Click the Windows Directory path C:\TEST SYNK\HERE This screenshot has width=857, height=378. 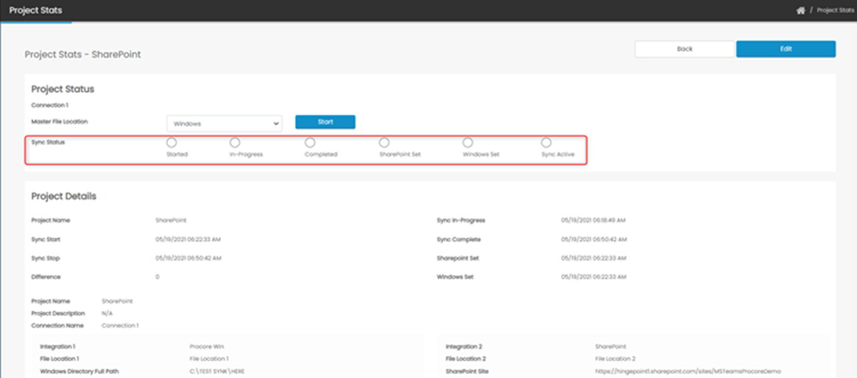pos(217,371)
